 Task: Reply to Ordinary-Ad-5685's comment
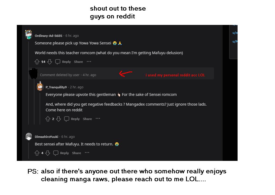(x=63, y=62)
